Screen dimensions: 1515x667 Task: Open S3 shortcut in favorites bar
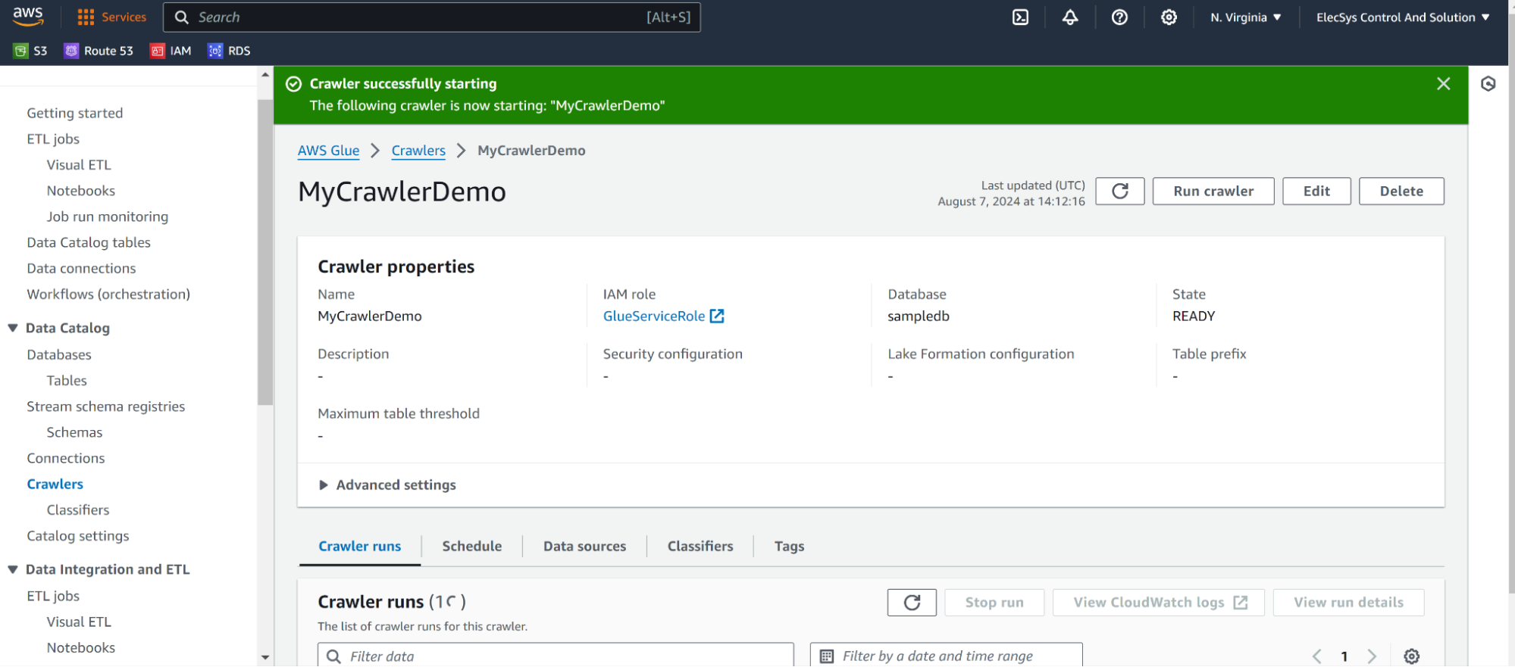(x=30, y=51)
